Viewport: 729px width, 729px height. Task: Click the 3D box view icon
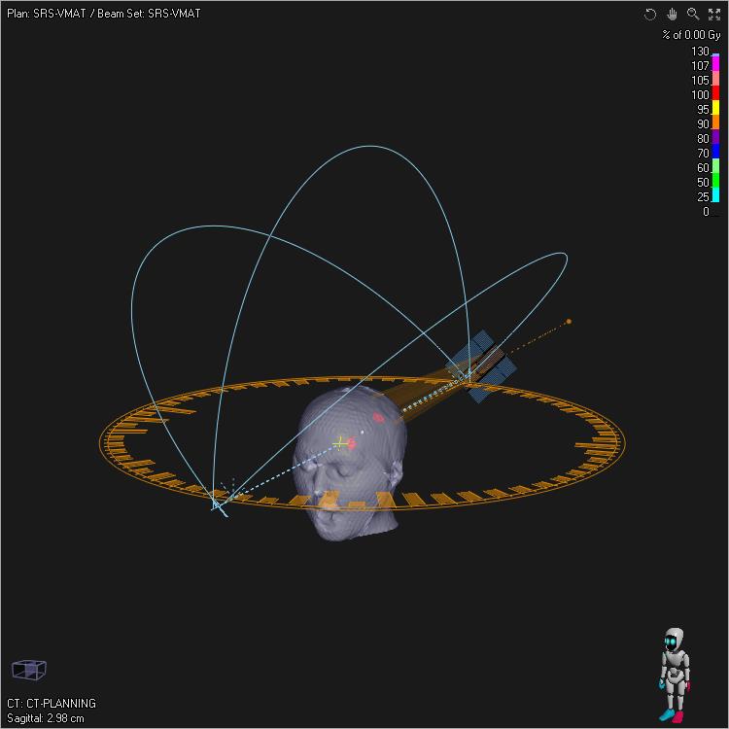(x=29, y=670)
